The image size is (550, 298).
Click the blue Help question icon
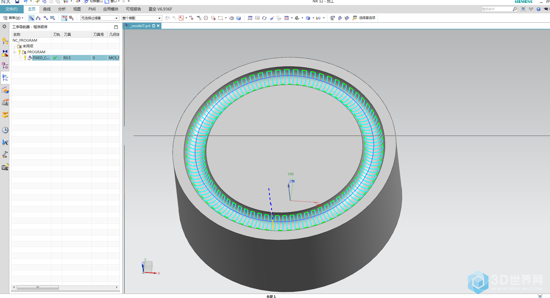[539, 9]
